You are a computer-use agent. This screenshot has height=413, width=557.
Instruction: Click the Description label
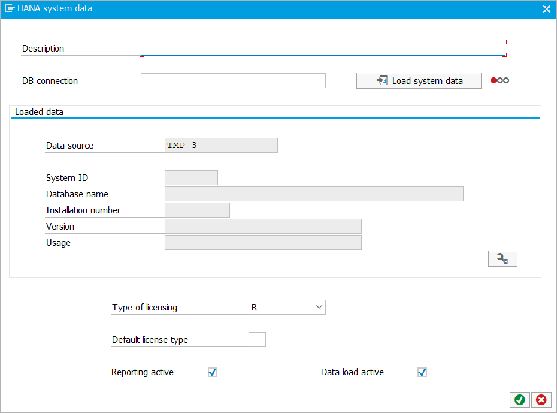(x=43, y=49)
